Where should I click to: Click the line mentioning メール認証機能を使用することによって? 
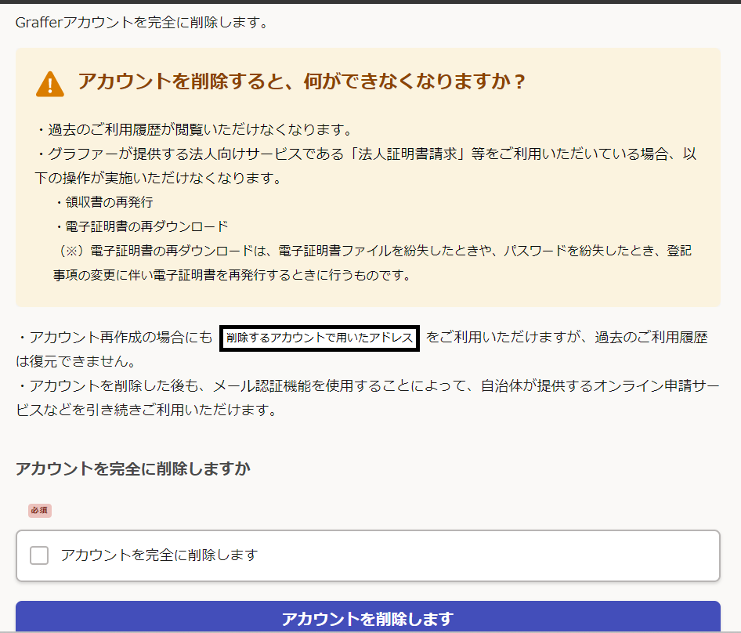[x=367, y=397]
